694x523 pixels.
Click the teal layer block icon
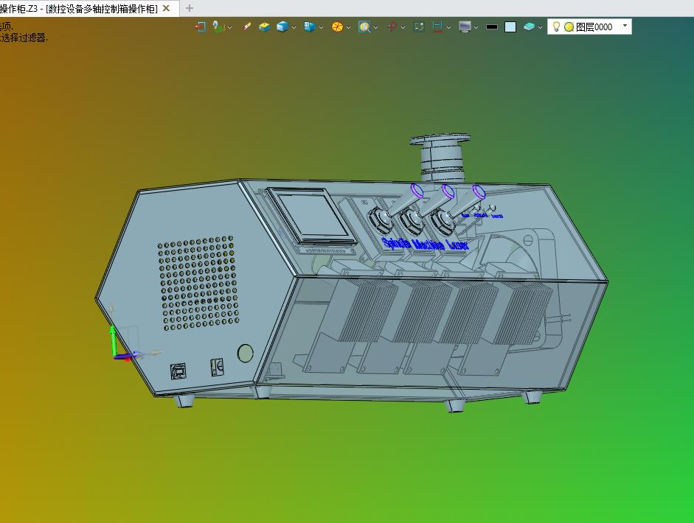click(x=529, y=27)
